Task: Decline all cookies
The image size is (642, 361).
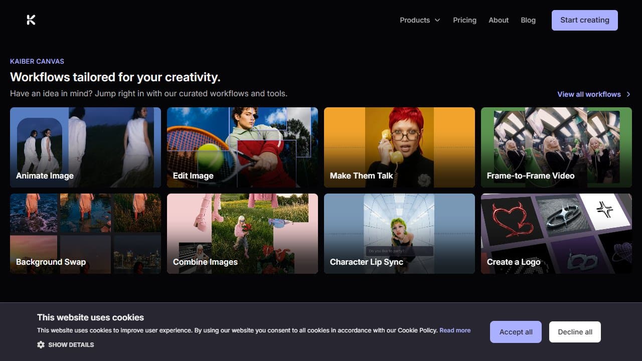Action: [x=575, y=332]
